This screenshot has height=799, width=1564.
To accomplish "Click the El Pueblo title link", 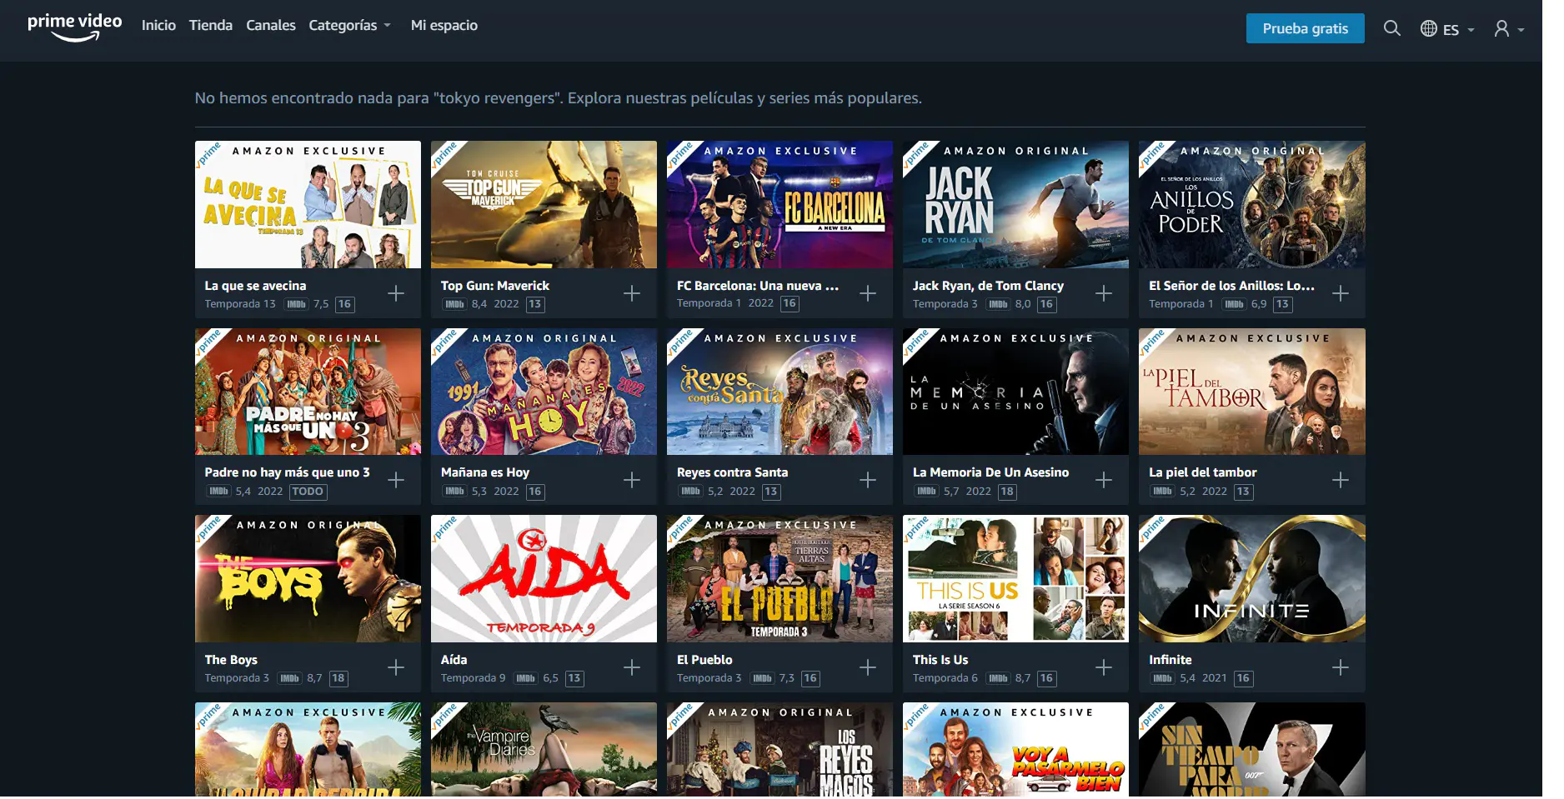I will pos(704,660).
